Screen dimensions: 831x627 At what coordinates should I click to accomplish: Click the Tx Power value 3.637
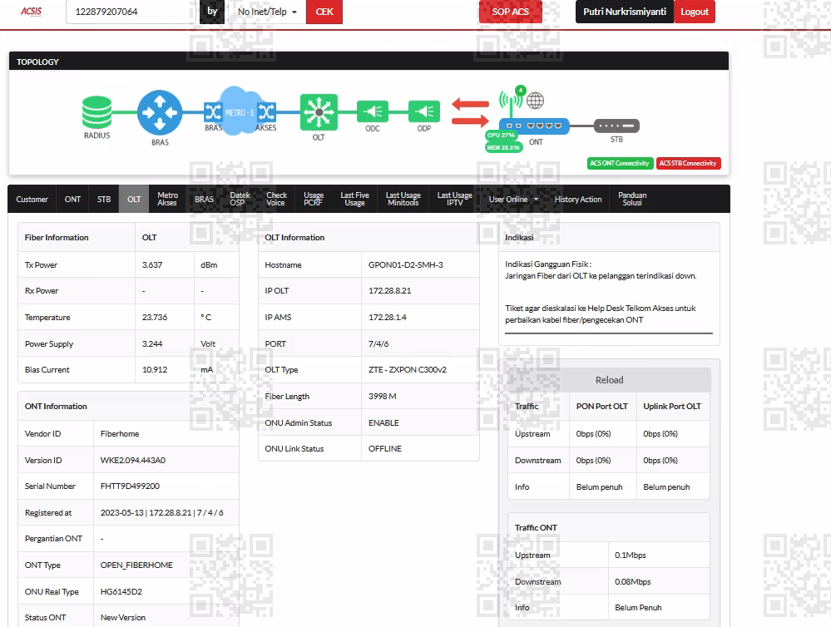pyautogui.click(x=152, y=265)
